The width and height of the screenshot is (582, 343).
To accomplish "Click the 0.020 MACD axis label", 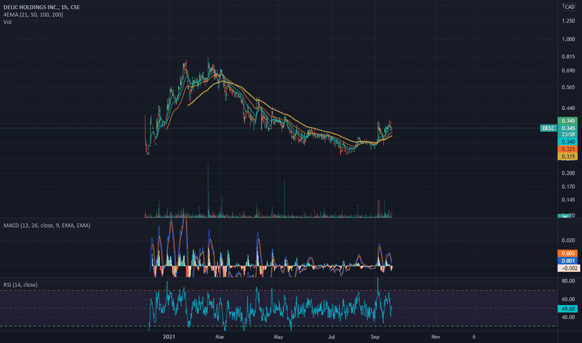I will 568,240.
